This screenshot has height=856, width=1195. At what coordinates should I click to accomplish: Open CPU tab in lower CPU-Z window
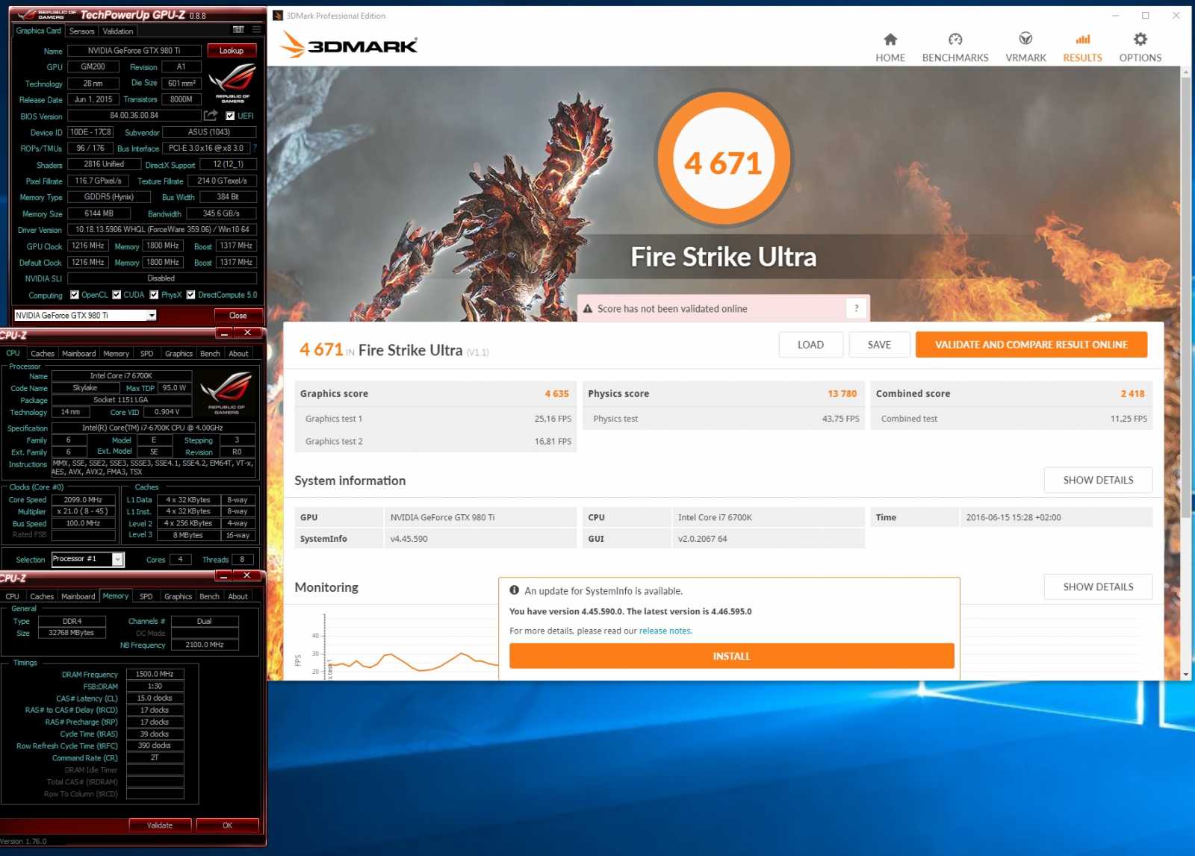[13, 596]
